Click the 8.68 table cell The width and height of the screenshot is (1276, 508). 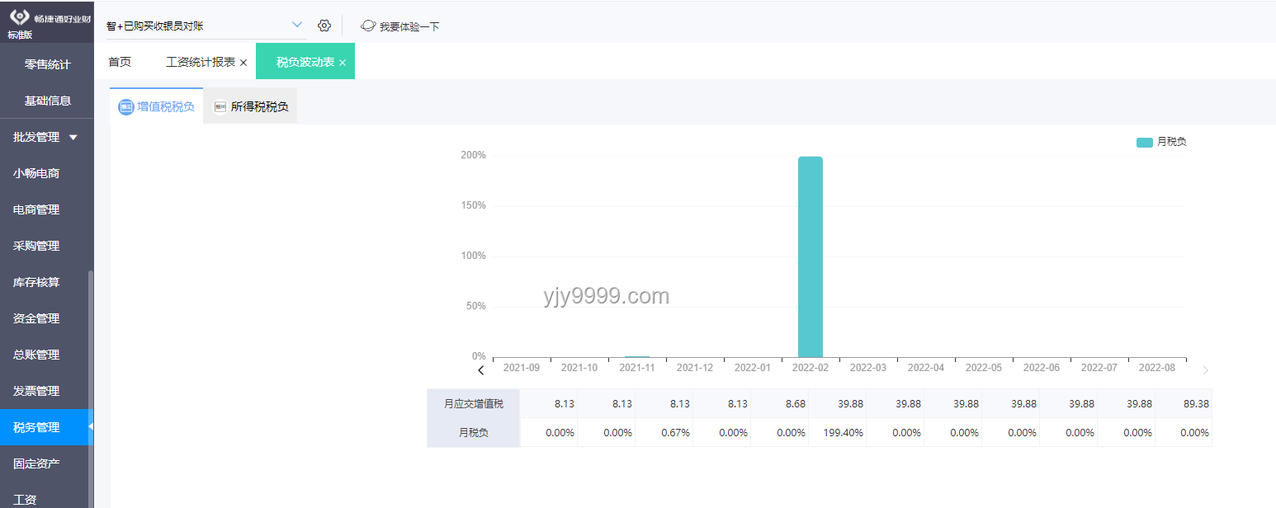(x=779, y=403)
